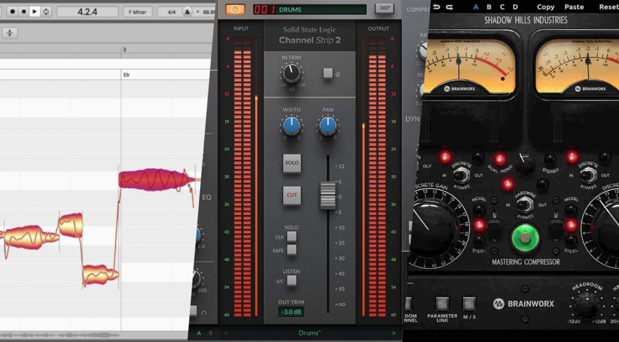Toggle the M/S button
This screenshot has width=619, height=342.
coord(469,303)
